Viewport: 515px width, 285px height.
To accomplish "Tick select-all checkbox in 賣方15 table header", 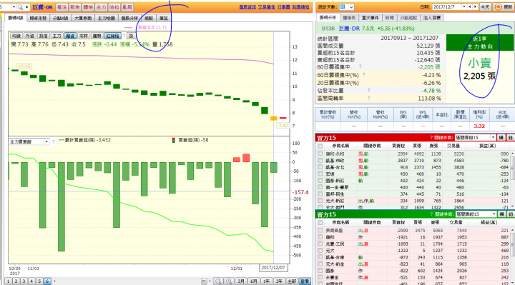I will 320,222.
